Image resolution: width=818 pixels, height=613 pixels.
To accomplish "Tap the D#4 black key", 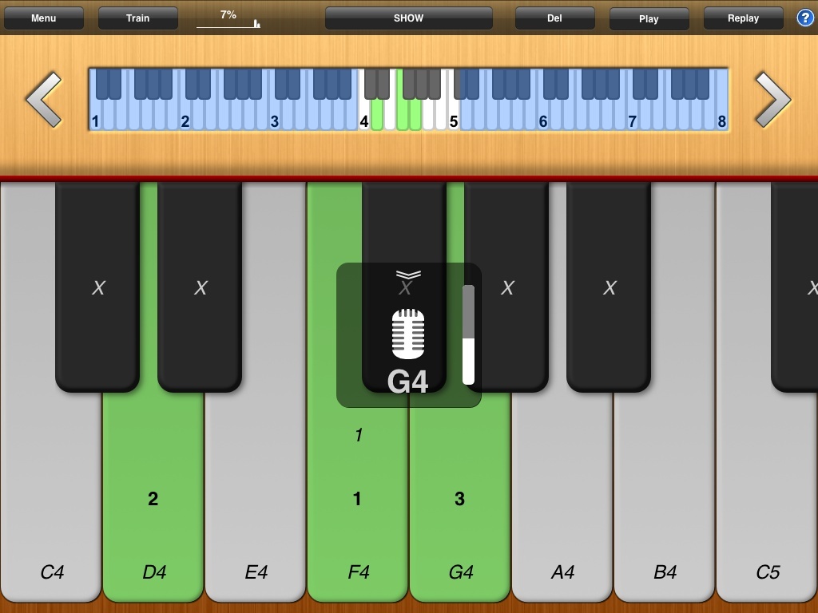I will pyautogui.click(x=200, y=287).
